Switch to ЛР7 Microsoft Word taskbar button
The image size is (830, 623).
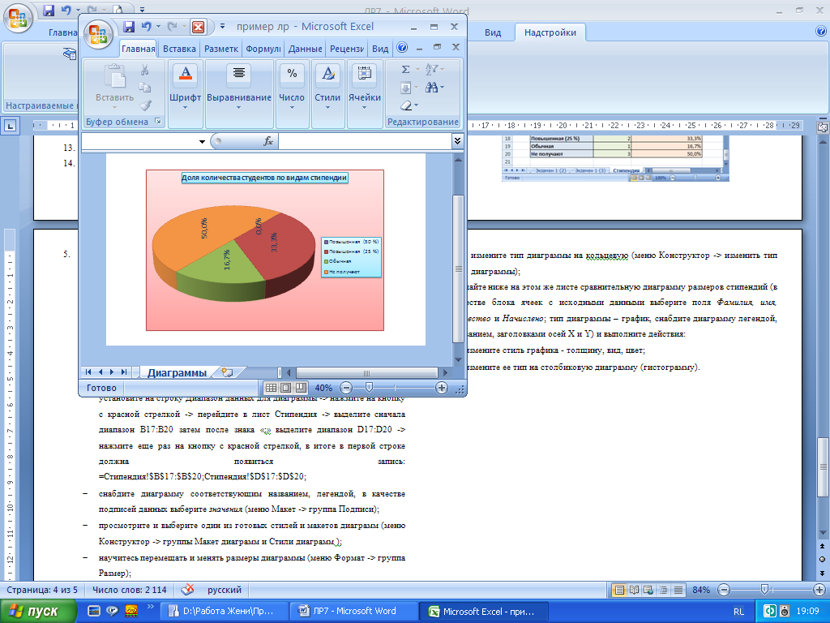coord(353,611)
